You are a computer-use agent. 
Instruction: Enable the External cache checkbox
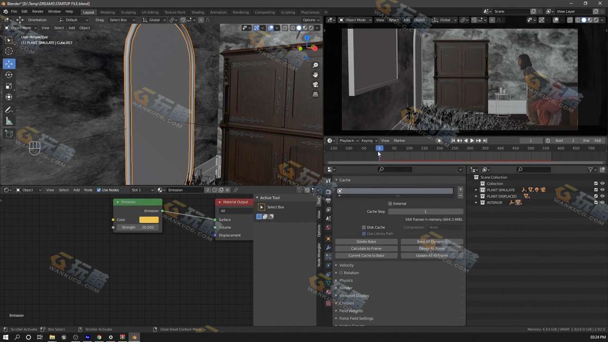(x=390, y=204)
